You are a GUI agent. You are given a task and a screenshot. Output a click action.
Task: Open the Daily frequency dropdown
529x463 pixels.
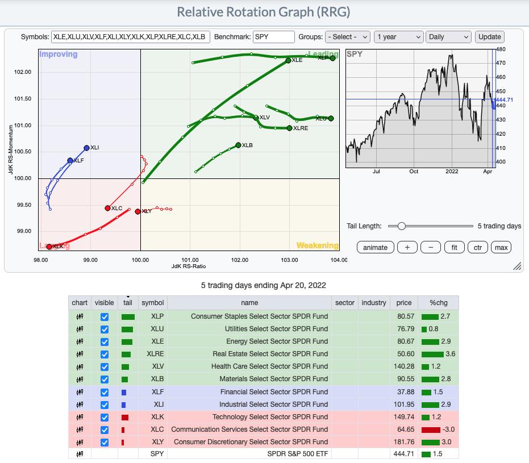[448, 37]
